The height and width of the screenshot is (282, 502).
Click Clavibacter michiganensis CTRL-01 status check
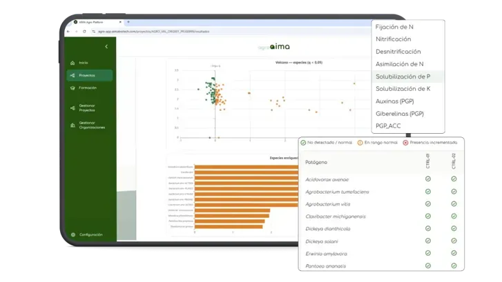click(427, 216)
